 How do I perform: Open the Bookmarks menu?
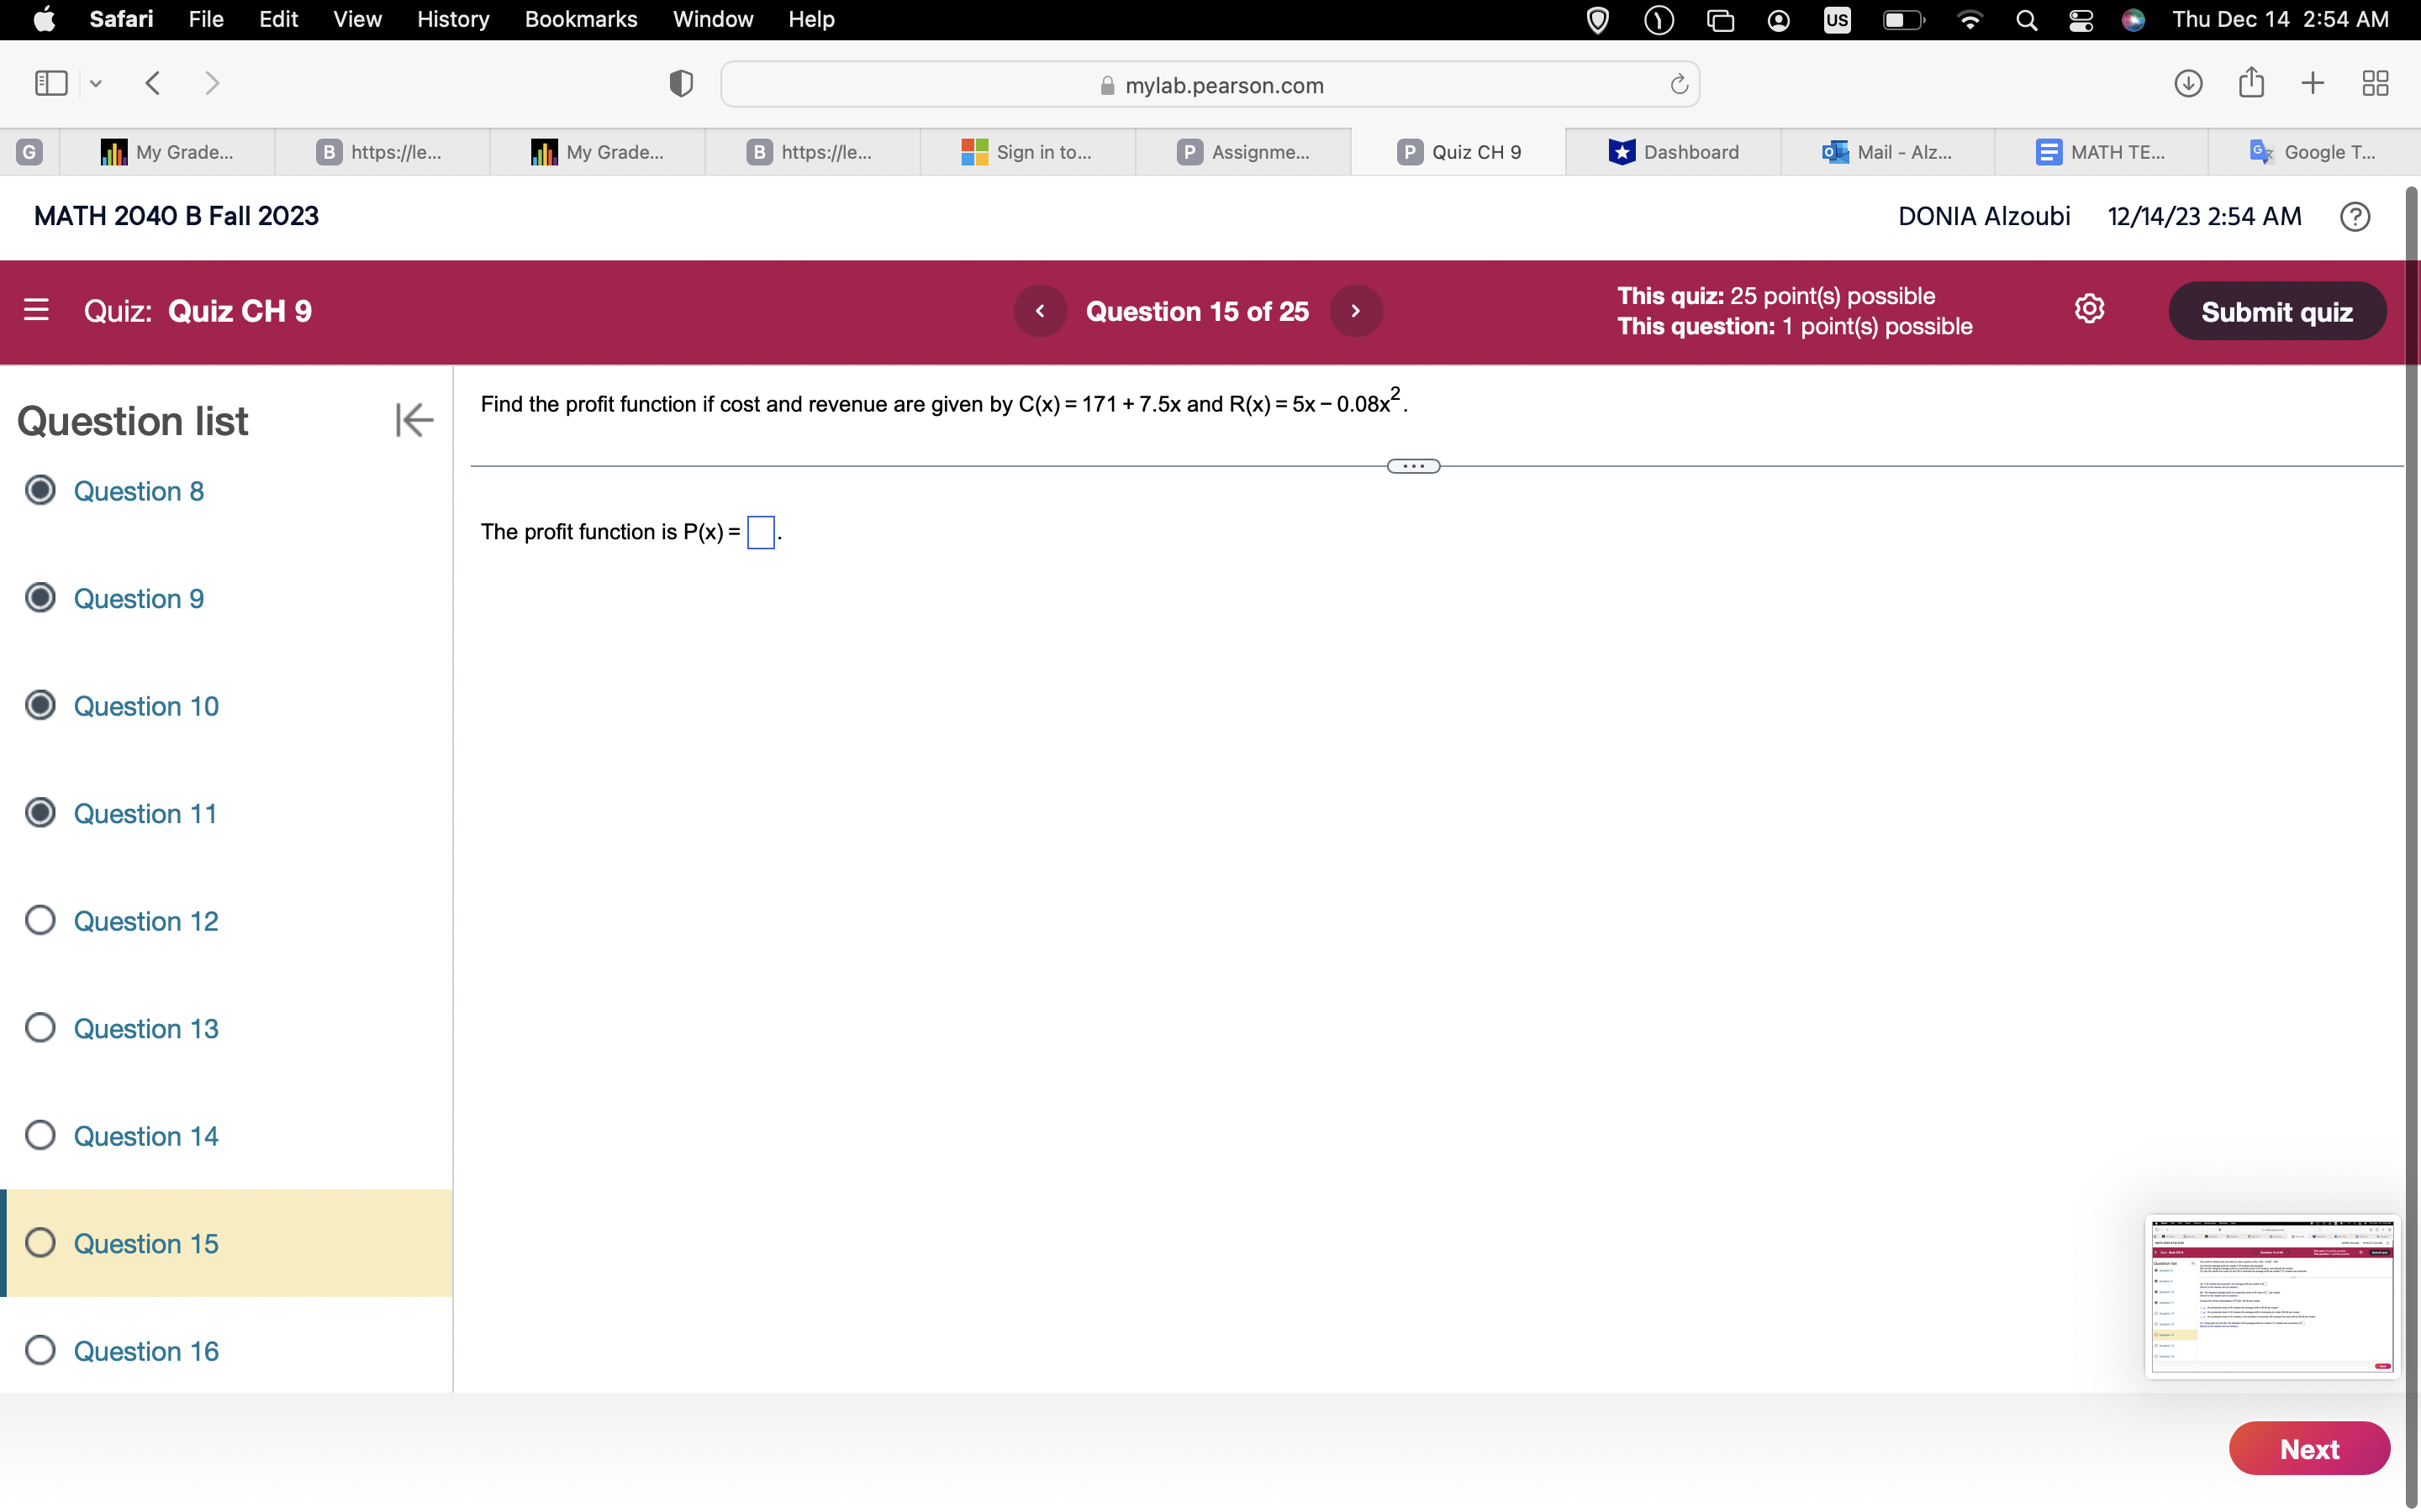tap(580, 19)
